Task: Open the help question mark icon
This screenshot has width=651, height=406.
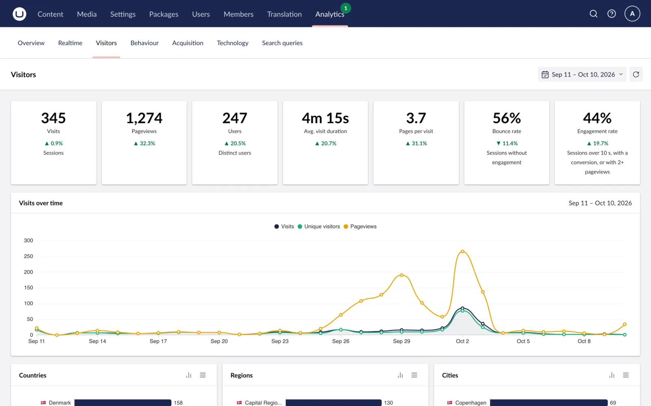Action: (612, 14)
